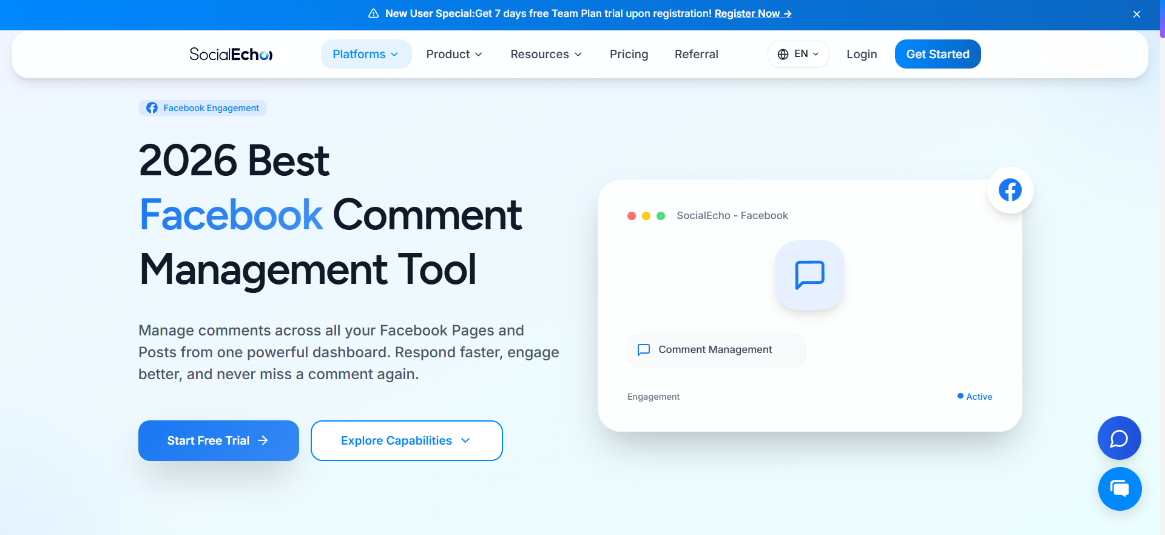Click the Facebook Engagement badge
This screenshot has width=1165, height=535.
click(x=203, y=108)
